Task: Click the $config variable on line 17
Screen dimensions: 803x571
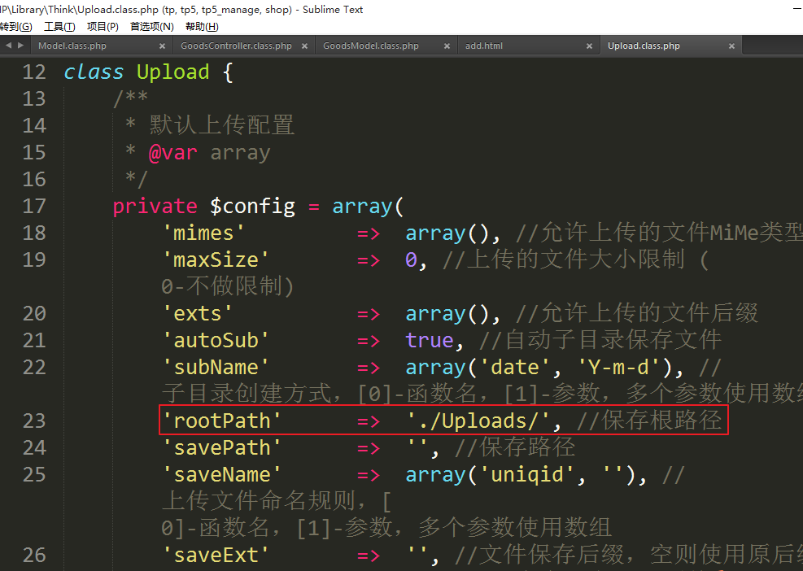Action: click(252, 206)
